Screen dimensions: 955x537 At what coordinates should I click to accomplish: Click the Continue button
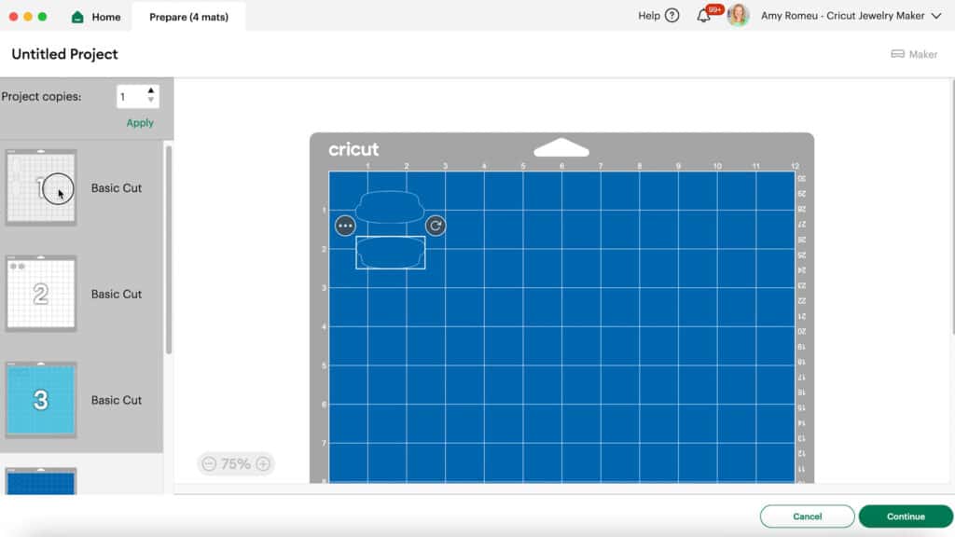pyautogui.click(x=906, y=516)
